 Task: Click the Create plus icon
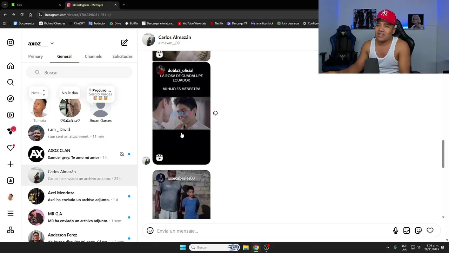[x=11, y=164]
